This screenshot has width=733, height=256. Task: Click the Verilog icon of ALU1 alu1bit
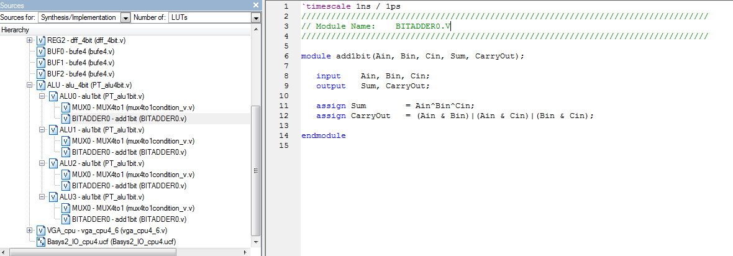point(53,130)
